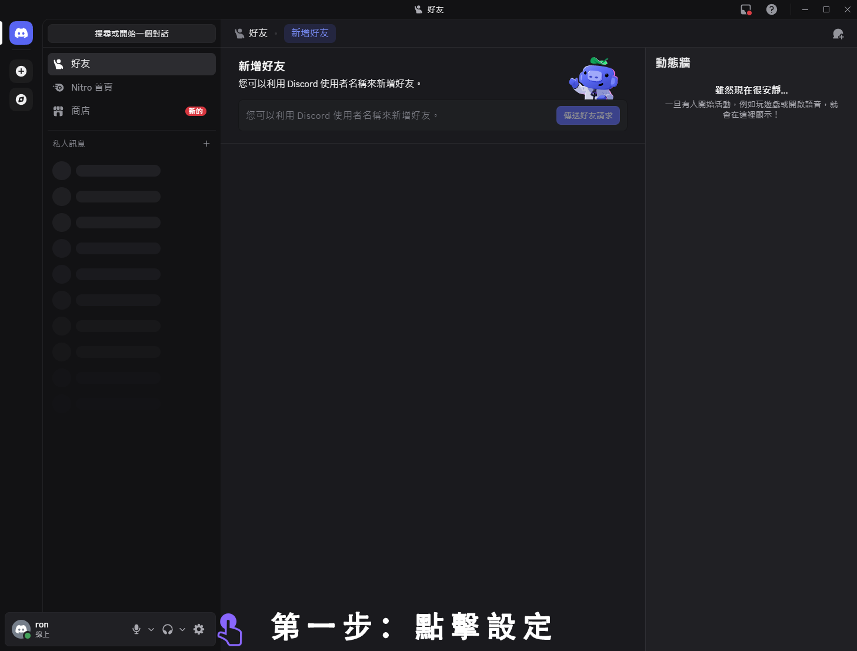
Task: Click the 新的 badge beside 商店
Action: tap(196, 111)
